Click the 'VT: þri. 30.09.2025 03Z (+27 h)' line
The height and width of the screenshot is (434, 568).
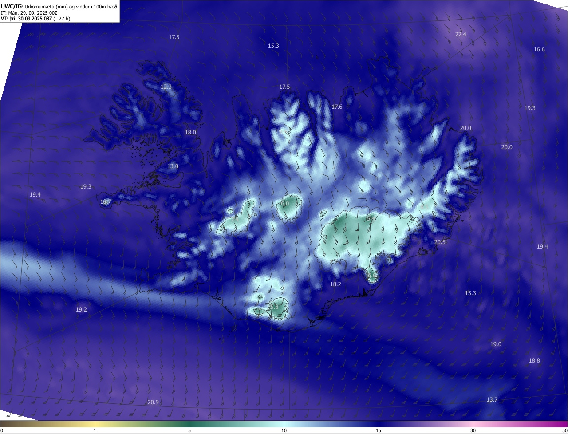coord(35,19)
